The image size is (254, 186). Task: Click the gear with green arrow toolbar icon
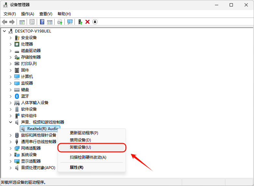click(x=60, y=22)
